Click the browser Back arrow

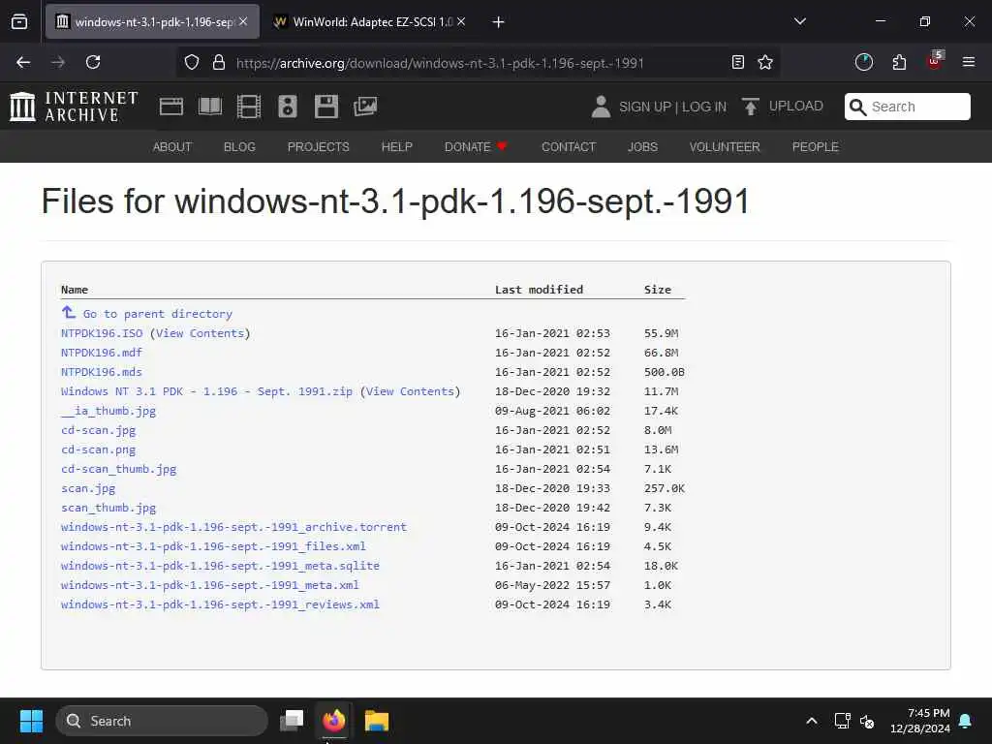23,62
